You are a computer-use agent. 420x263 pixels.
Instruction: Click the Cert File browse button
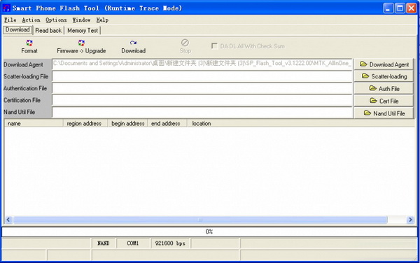tap(384, 101)
